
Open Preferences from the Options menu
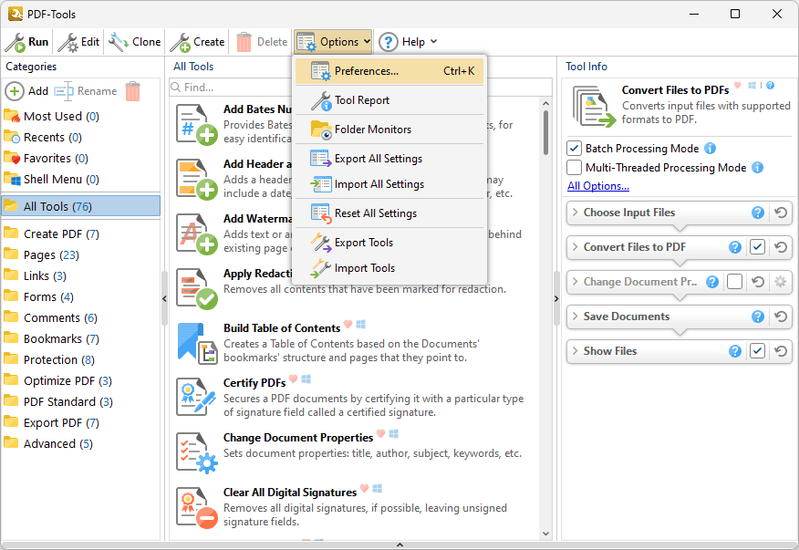coord(389,71)
